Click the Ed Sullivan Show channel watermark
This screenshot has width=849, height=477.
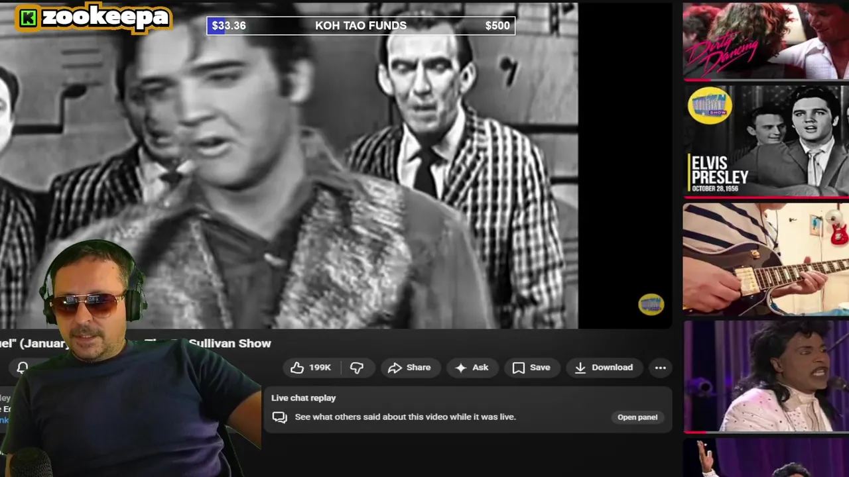click(x=651, y=304)
